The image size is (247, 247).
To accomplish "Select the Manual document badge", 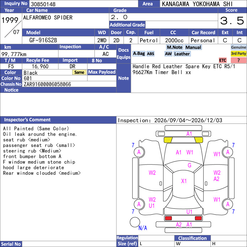I will point(193,47).
